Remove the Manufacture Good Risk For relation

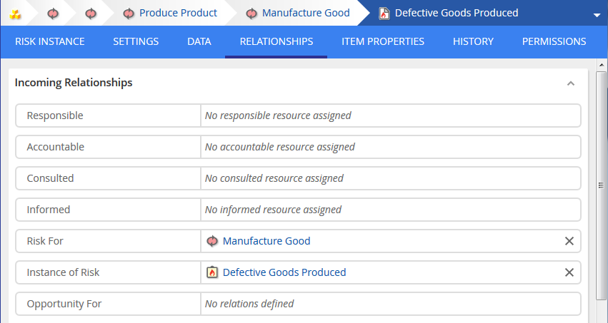[569, 241]
